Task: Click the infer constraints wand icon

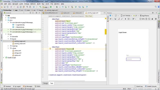Action: point(122,19)
